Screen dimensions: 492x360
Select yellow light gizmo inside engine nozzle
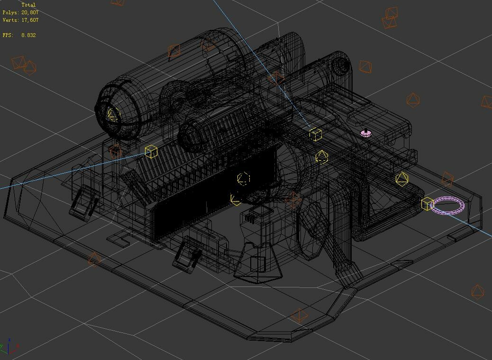click(114, 115)
